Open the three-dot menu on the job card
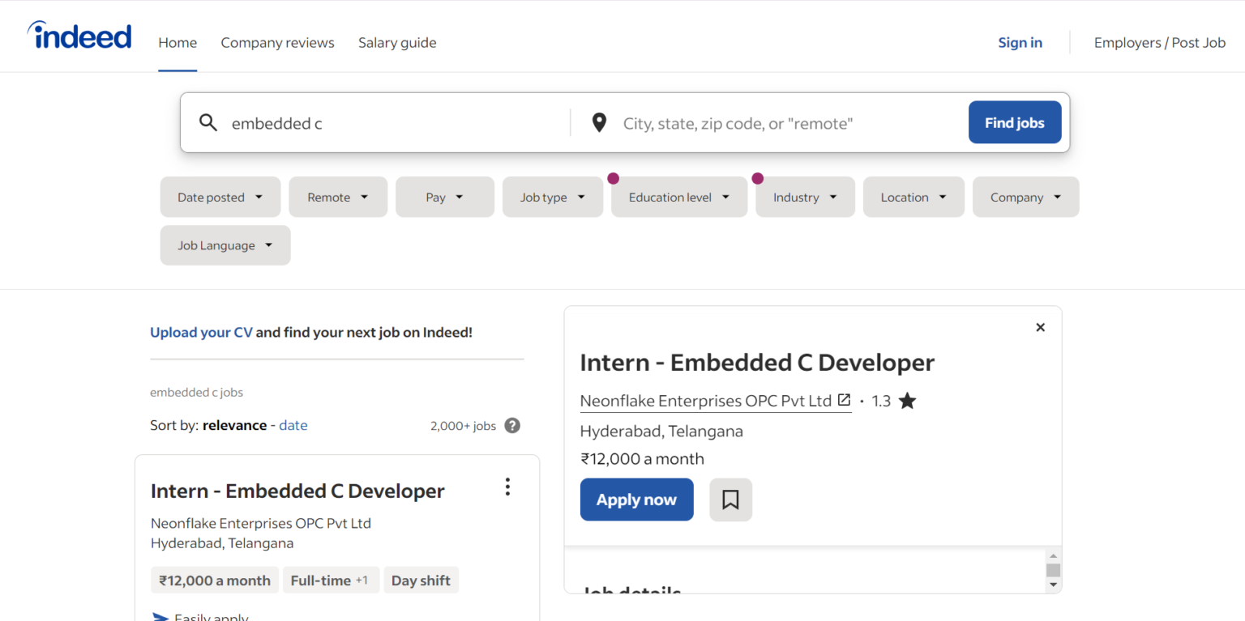 507,487
